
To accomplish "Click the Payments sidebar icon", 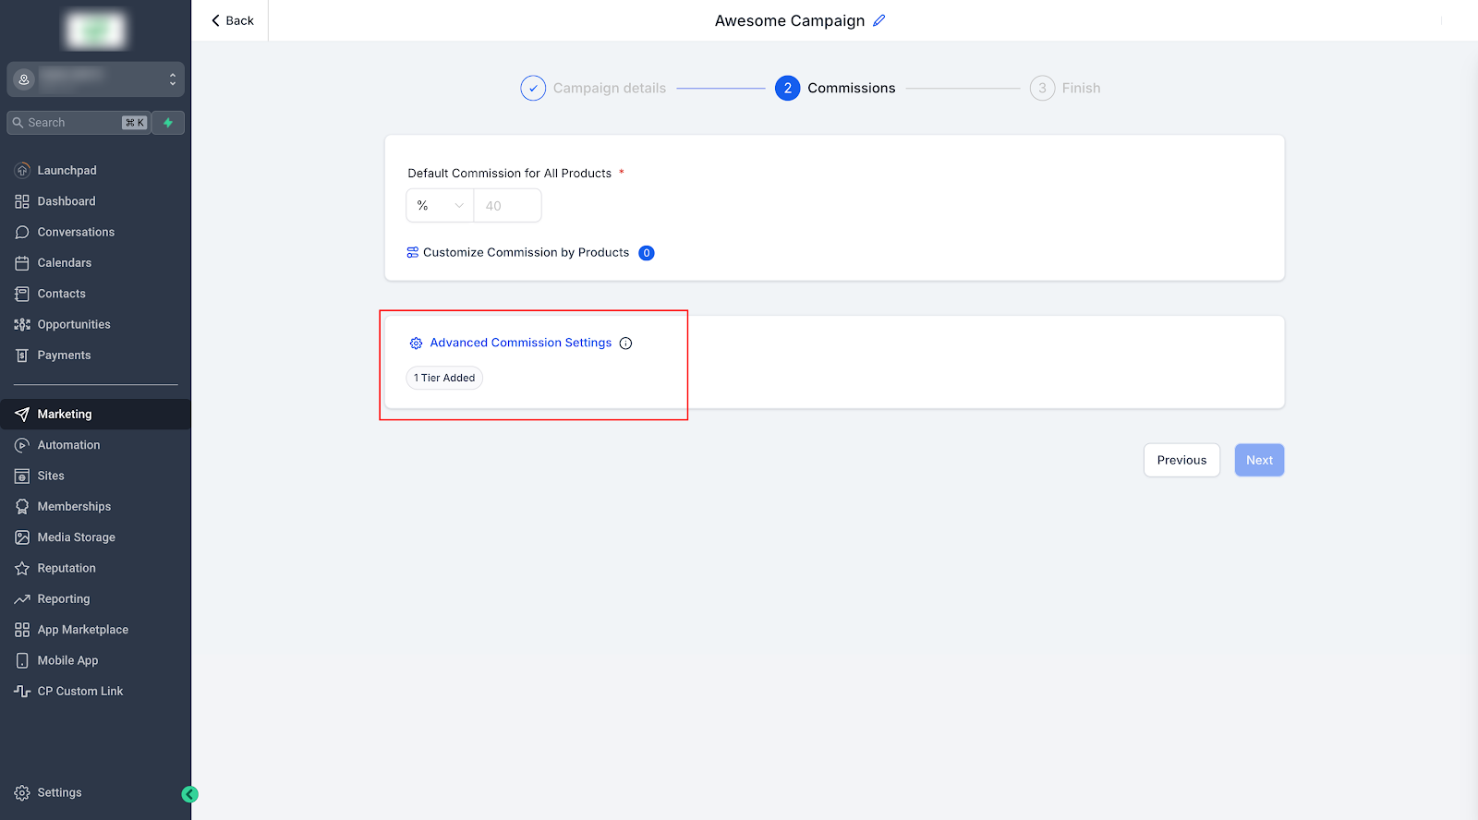I will point(22,356).
